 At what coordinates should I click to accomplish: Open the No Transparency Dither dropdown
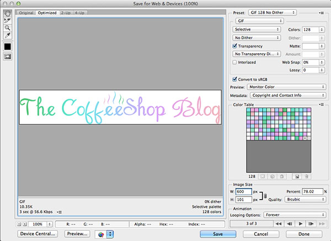[x=257, y=54]
